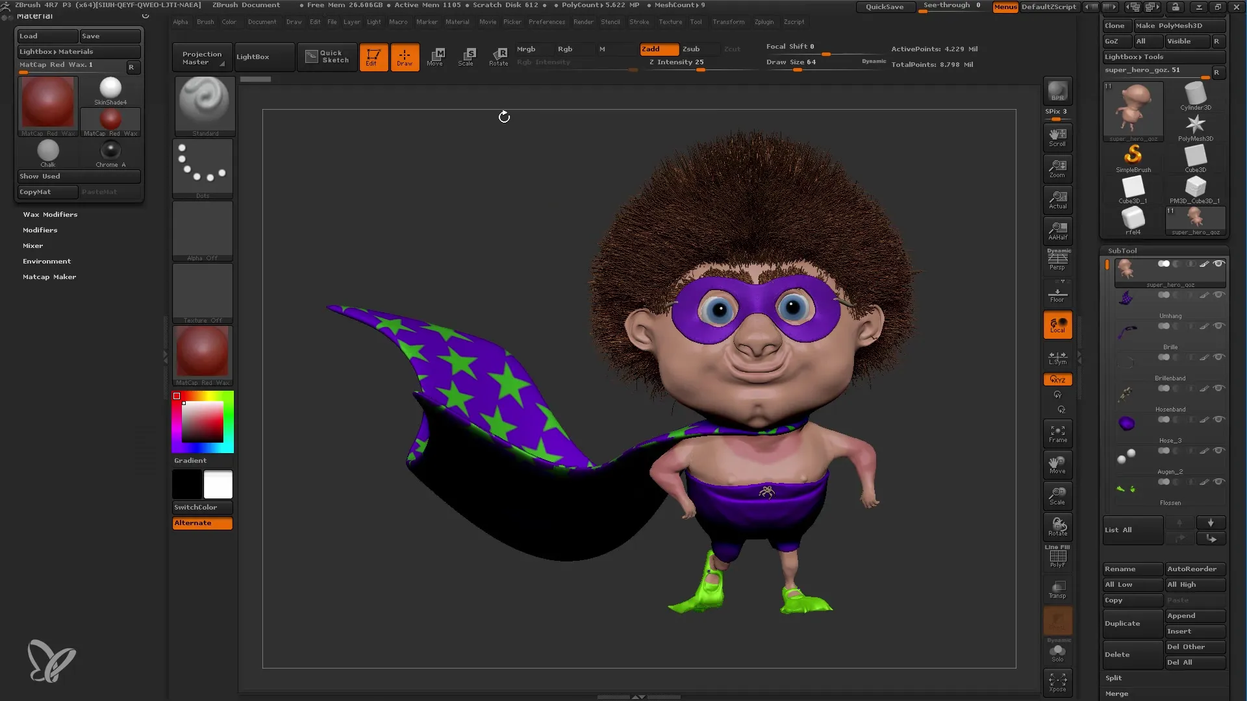The height and width of the screenshot is (701, 1247).
Task: Select the Rotate tool in toolbar
Action: [498, 56]
